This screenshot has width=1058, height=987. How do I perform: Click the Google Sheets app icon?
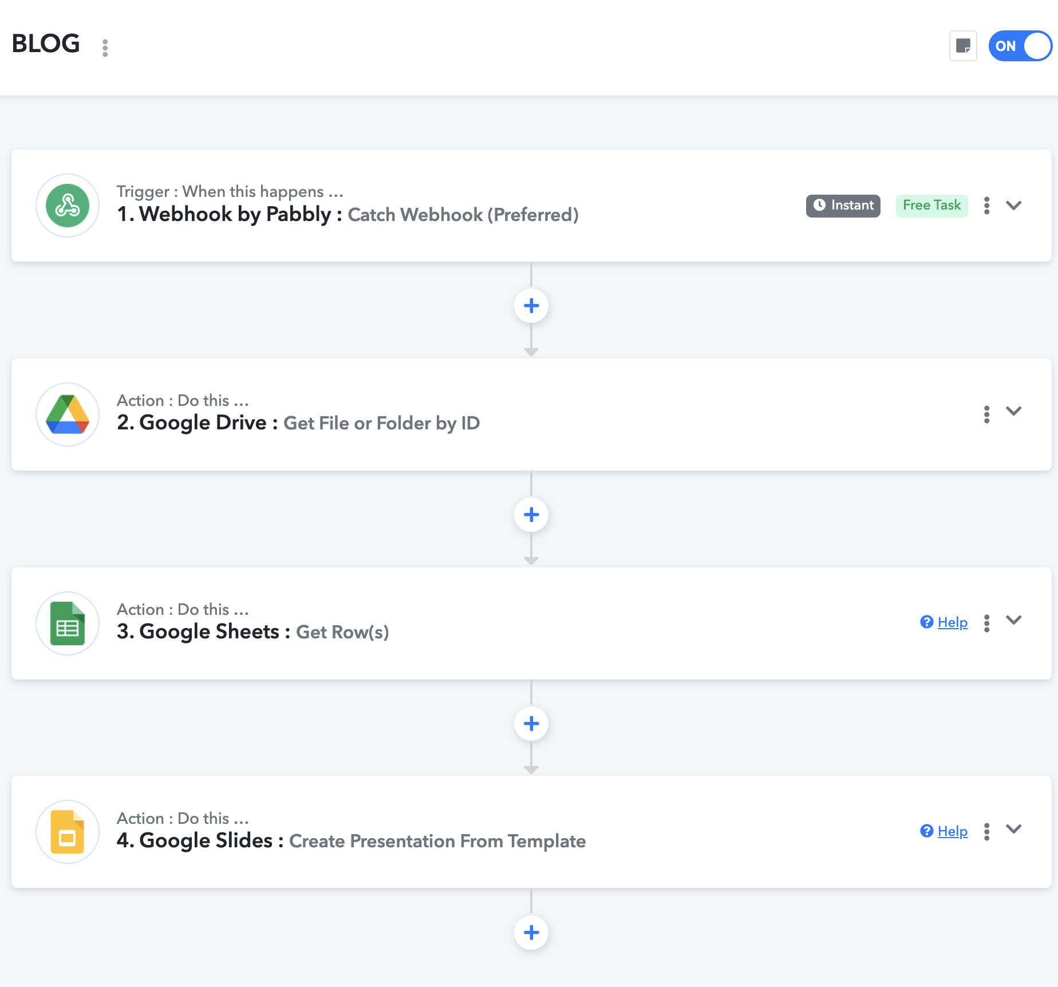[68, 623]
